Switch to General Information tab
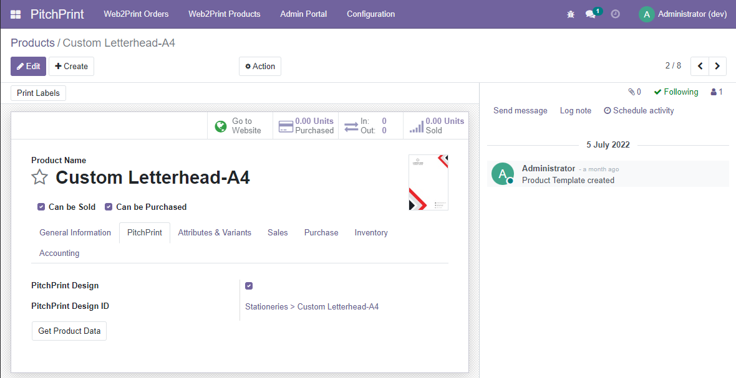Screen dimensions: 736x378 click(x=75, y=232)
